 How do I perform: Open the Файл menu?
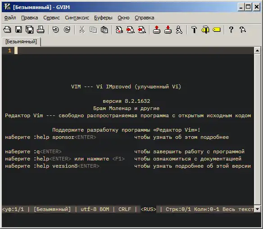tap(10, 18)
